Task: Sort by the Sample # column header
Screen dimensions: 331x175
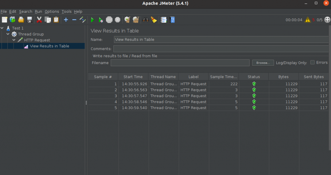Action: pos(103,77)
